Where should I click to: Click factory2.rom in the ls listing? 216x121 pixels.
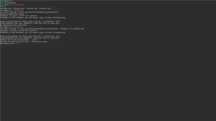[x=32, y=8]
